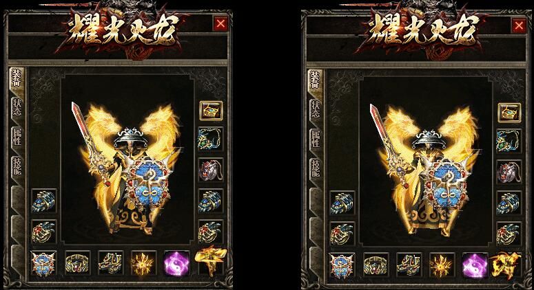Click flaming golden icon in right panel corner

[x=505, y=265]
